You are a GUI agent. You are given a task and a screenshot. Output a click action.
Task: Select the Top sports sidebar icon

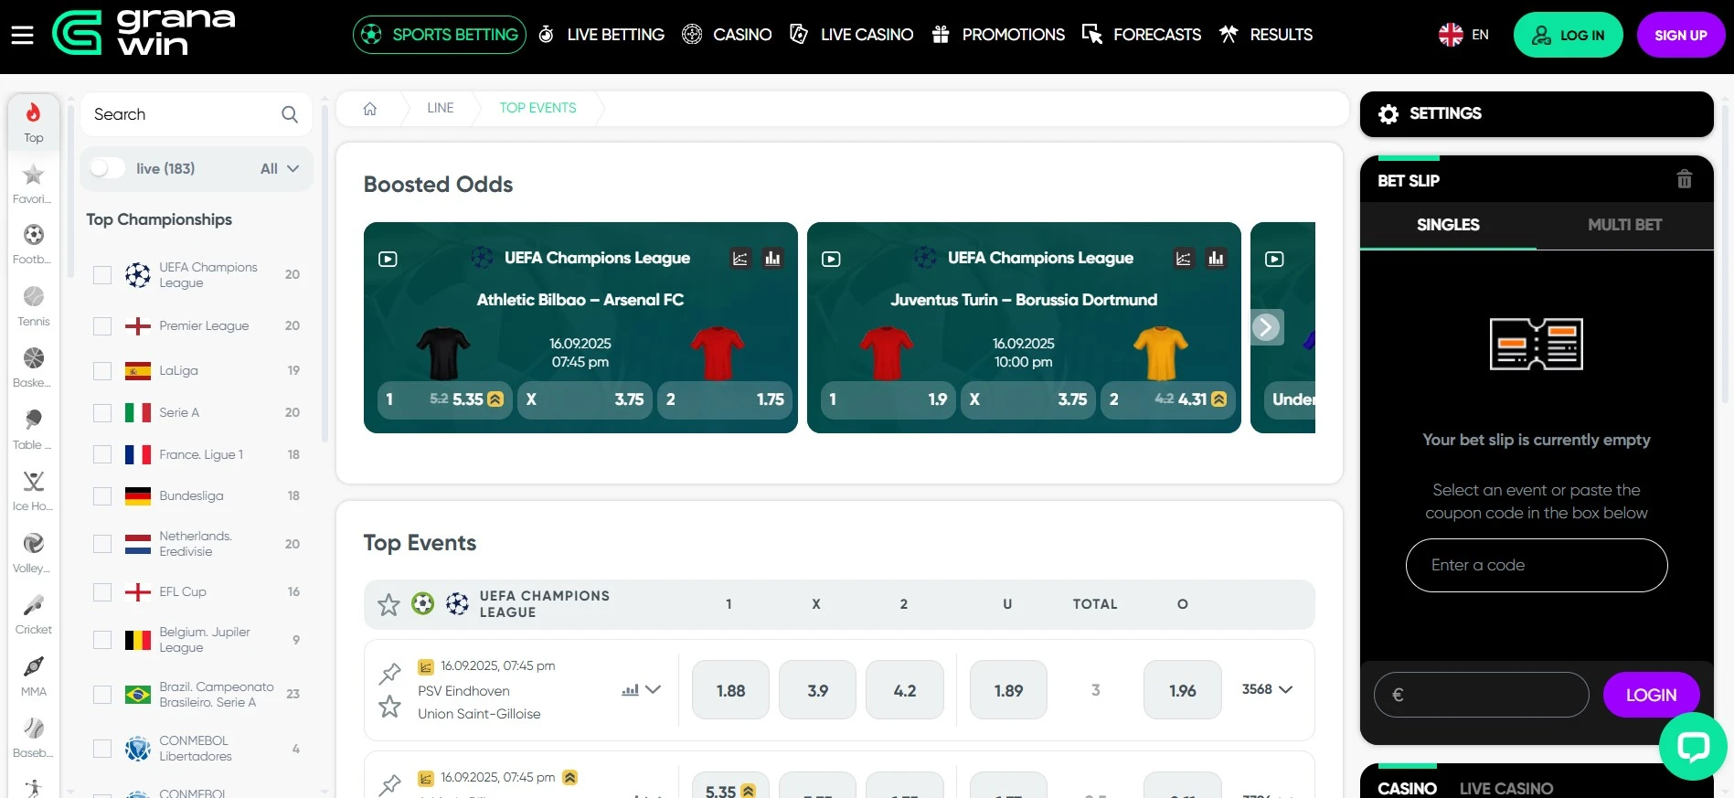click(34, 122)
